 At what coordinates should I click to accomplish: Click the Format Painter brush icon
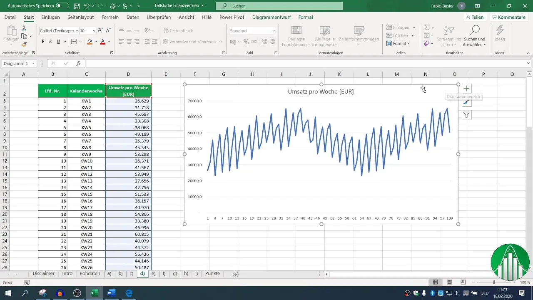[x=24, y=44]
